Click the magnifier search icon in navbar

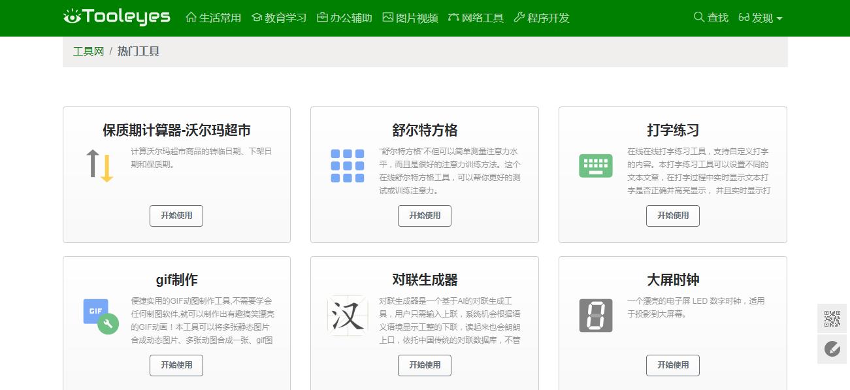698,18
